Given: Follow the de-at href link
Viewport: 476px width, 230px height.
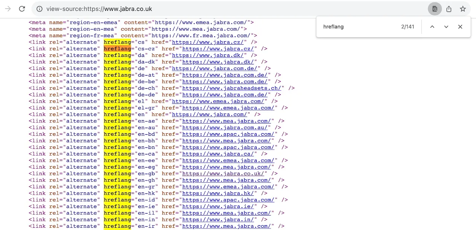Looking at the screenshot, I should tap(225, 75).
